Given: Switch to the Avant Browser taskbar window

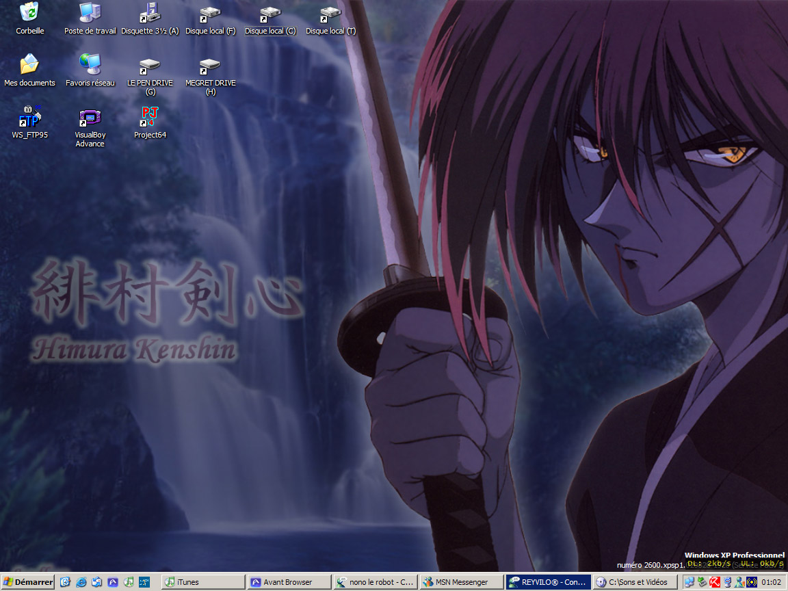Looking at the screenshot, I should tap(290, 582).
